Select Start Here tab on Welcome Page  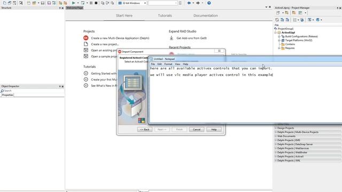pyautogui.click(x=124, y=15)
